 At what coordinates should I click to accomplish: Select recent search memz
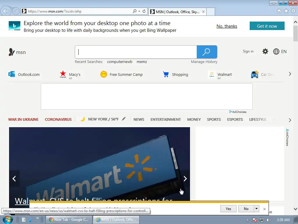click(142, 62)
